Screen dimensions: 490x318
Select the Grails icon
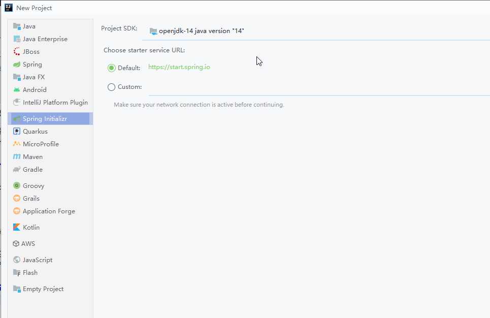coord(17,198)
